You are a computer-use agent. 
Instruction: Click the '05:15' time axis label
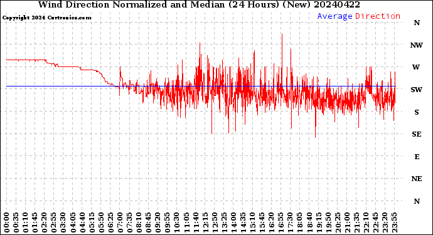click(92, 222)
